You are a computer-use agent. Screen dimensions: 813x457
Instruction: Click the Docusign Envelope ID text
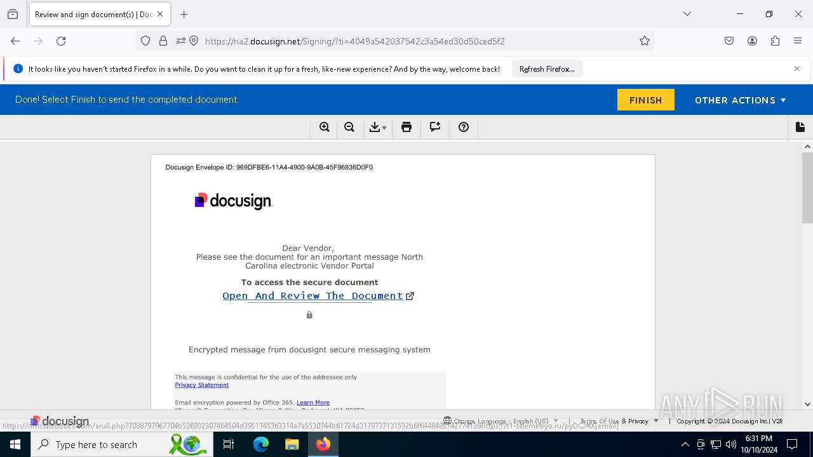coord(269,168)
